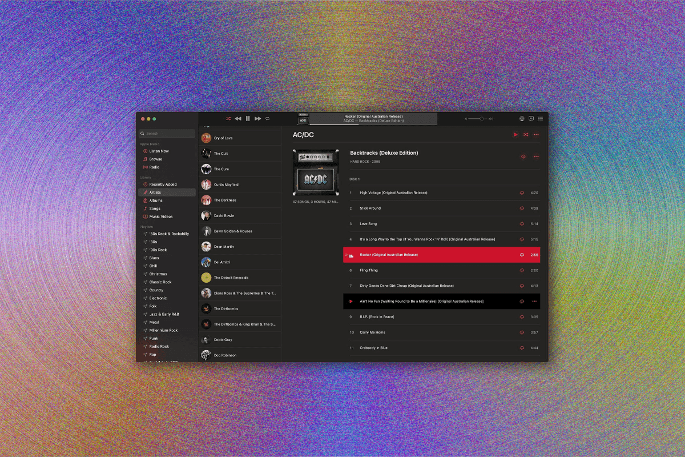Open the Up Next queue list
Image resolution: width=685 pixels, height=457 pixels.
point(541,118)
